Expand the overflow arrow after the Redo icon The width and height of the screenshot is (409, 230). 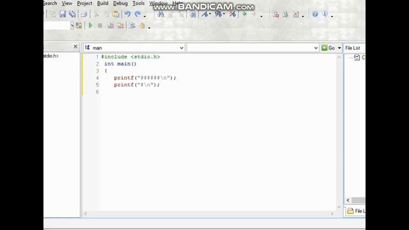click(145, 17)
